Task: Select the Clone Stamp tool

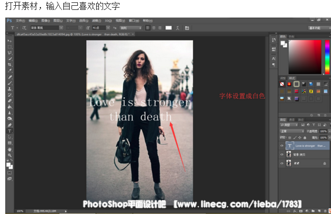Action: pos(9,89)
